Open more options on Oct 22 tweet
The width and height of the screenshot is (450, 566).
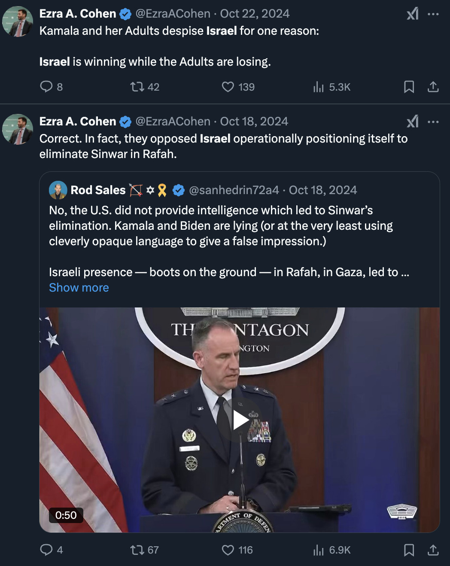pyautogui.click(x=433, y=14)
